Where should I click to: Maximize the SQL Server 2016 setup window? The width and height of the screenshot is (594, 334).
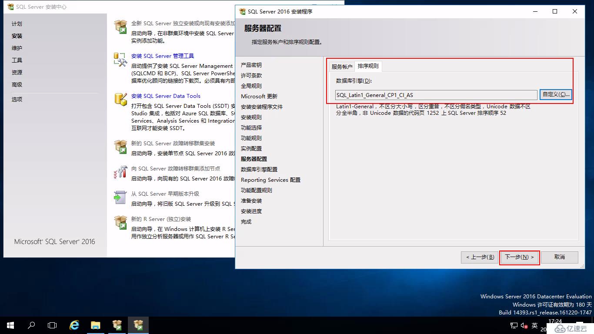click(x=555, y=11)
